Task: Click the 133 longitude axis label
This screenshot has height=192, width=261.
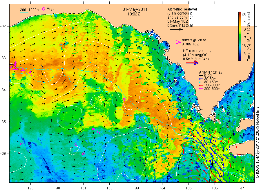Action: tap(136, 188)
